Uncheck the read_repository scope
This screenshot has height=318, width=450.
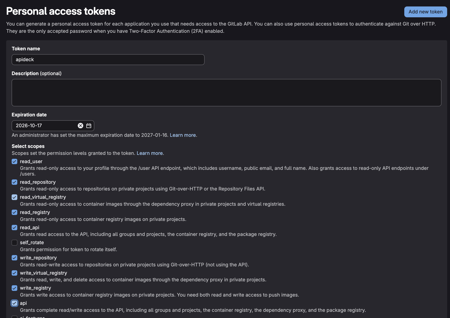(x=14, y=182)
